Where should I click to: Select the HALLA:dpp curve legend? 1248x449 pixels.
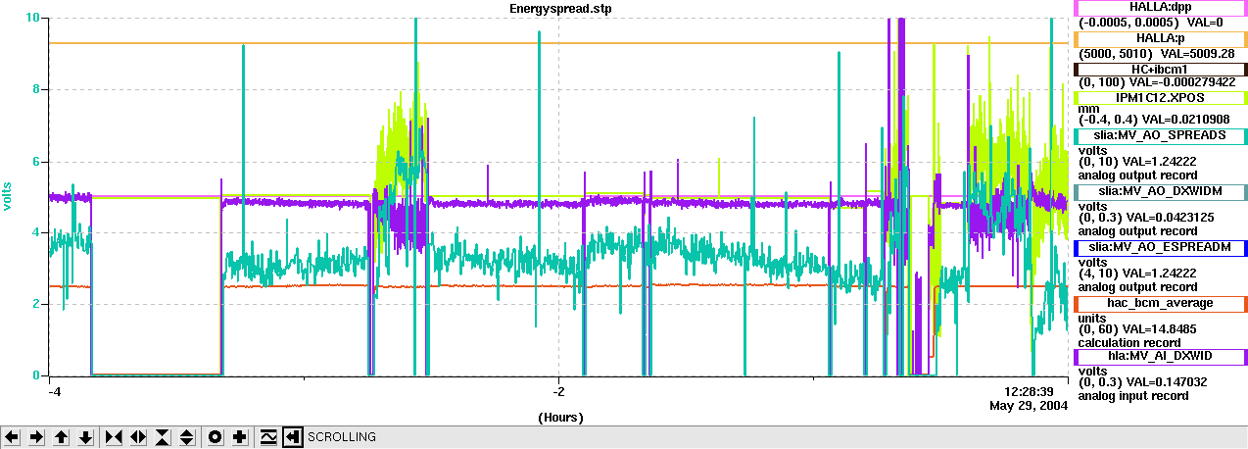[x=1160, y=8]
